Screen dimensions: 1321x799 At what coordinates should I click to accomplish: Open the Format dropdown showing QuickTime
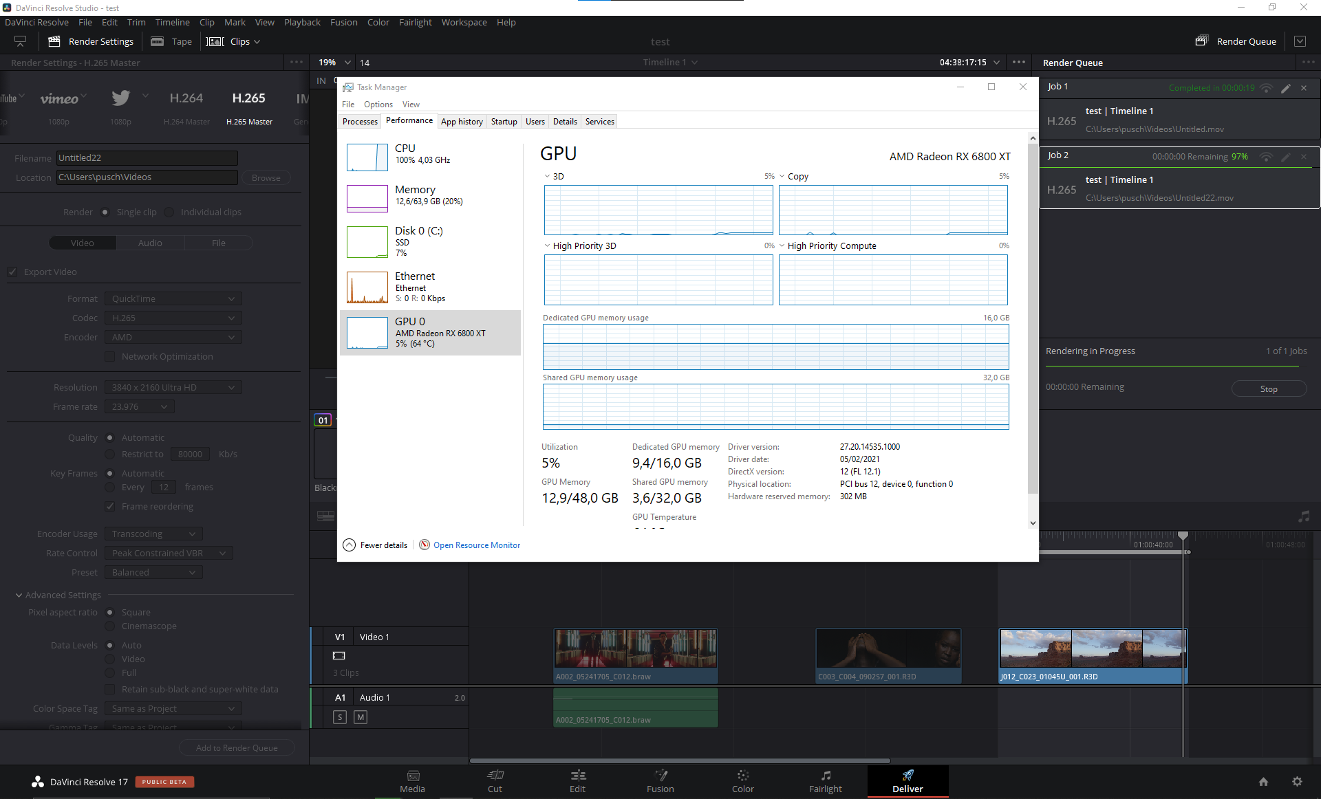(x=173, y=298)
